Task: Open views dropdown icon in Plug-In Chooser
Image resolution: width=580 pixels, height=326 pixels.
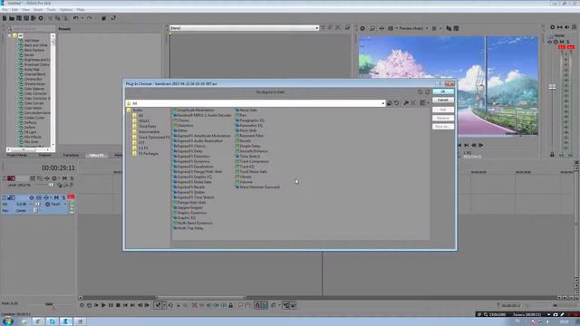Action: pos(424,103)
